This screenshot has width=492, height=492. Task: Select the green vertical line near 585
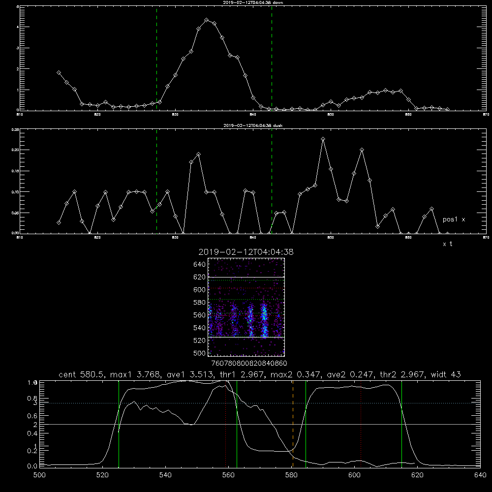pos(306,424)
